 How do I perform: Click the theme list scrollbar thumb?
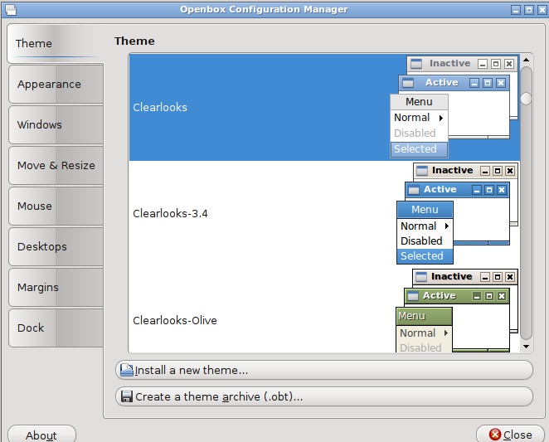pos(526,99)
